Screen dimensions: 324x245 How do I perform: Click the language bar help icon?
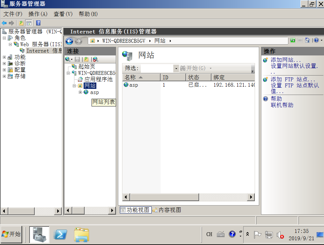232,234
